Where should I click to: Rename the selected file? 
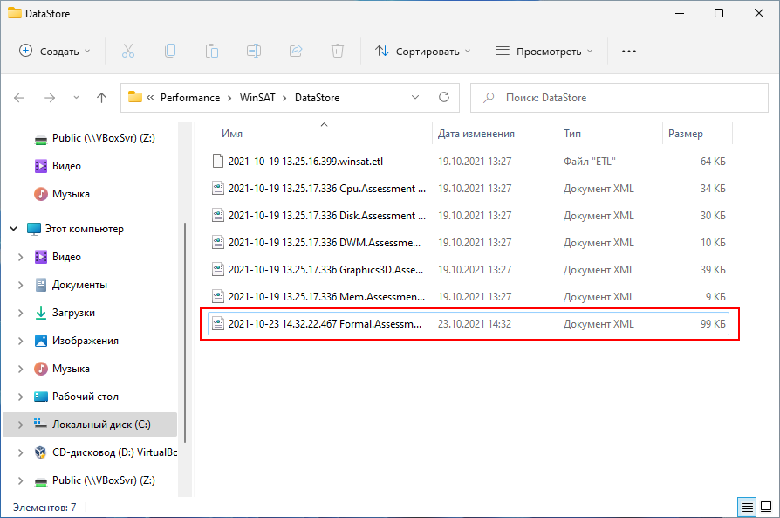coord(254,52)
